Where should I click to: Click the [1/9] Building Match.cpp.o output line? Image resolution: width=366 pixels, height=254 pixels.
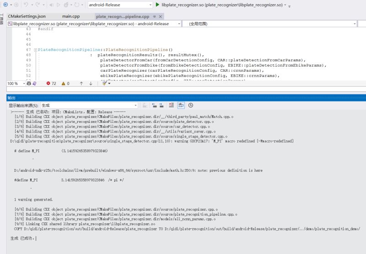coord(124,116)
